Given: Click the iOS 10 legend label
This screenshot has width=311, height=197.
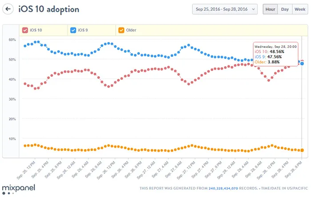Looking at the screenshot, I should 36,30.
